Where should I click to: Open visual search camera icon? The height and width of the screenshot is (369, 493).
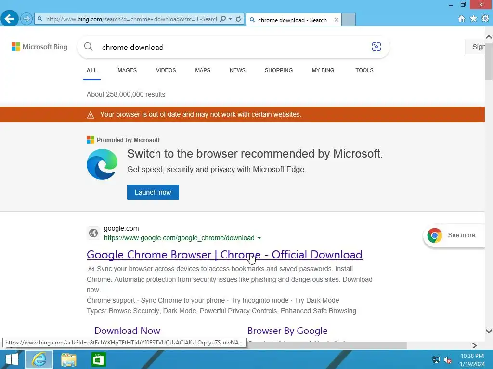pyautogui.click(x=376, y=47)
